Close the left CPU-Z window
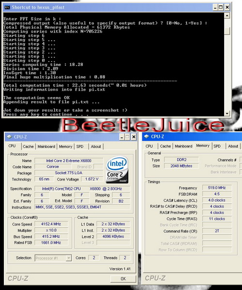Image resolution: width=242 pixels, height=290 pixels. [134, 137]
